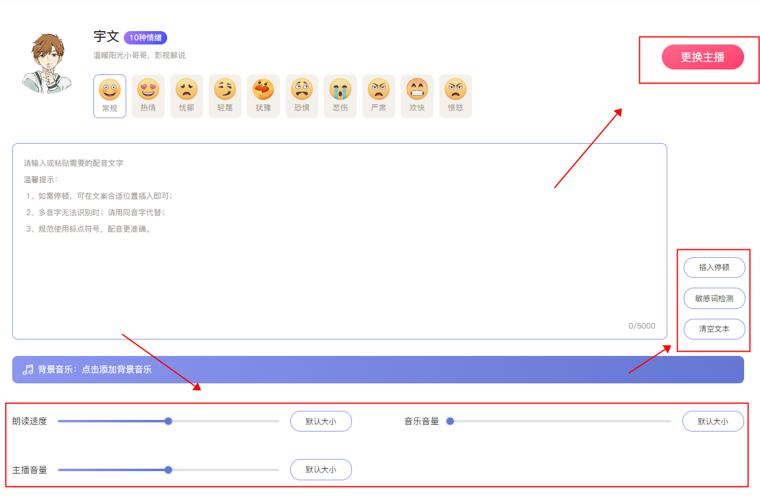Pick the 愤怒 angry emotion face
Image resolution: width=760 pixels, height=501 pixels.
pos(456,96)
